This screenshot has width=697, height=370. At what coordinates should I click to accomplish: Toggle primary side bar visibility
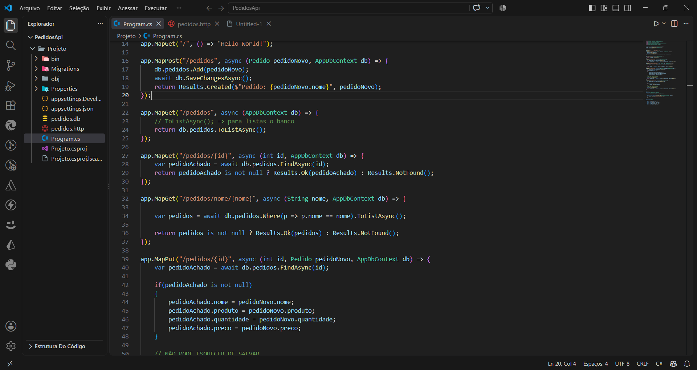click(592, 8)
